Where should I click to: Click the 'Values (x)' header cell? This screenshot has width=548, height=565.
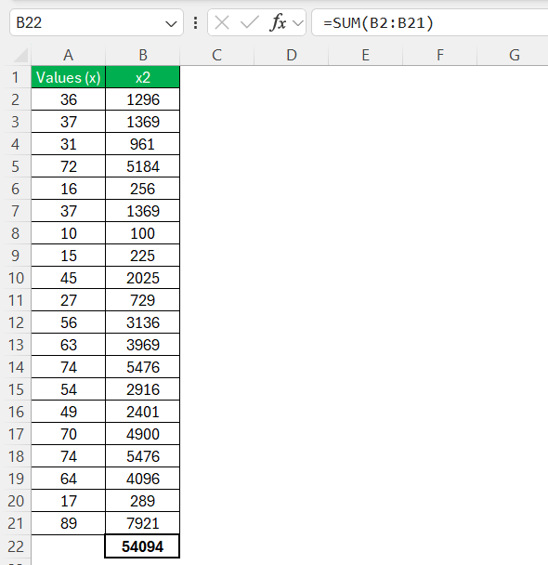click(69, 77)
